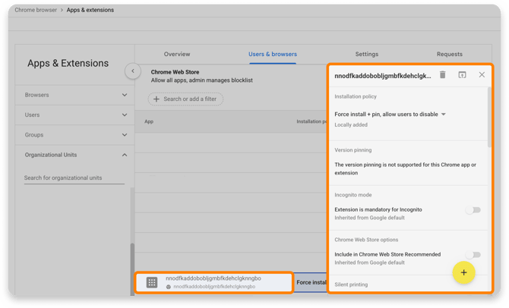Viewport: 509px width, 308px height.
Task: Go to the Requests tab
Action: pos(450,54)
